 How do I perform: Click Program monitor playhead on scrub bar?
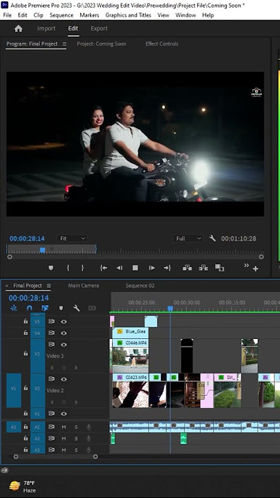click(x=43, y=250)
